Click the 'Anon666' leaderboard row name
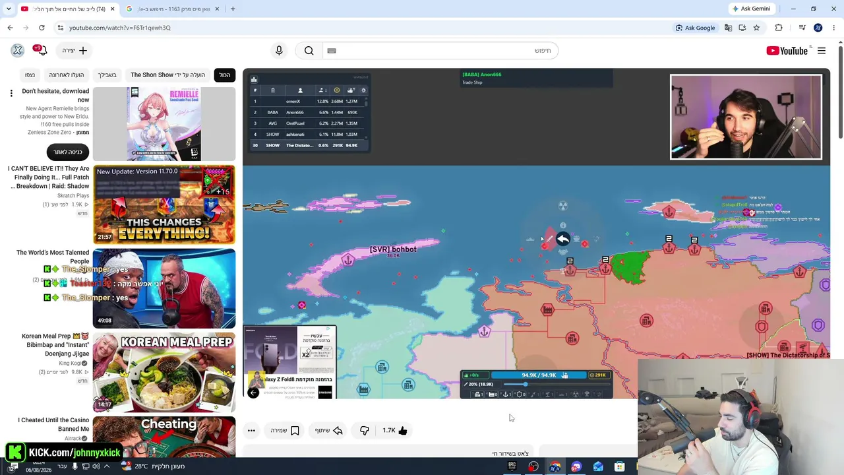The width and height of the screenshot is (844, 475). [x=295, y=113]
